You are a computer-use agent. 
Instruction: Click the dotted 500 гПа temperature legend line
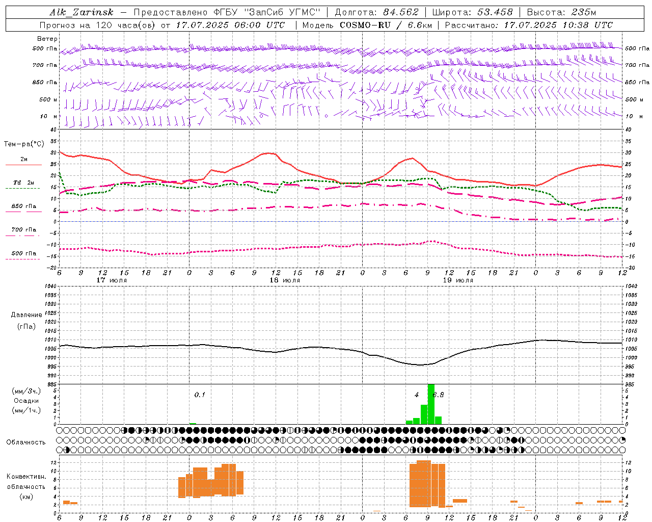point(22,259)
